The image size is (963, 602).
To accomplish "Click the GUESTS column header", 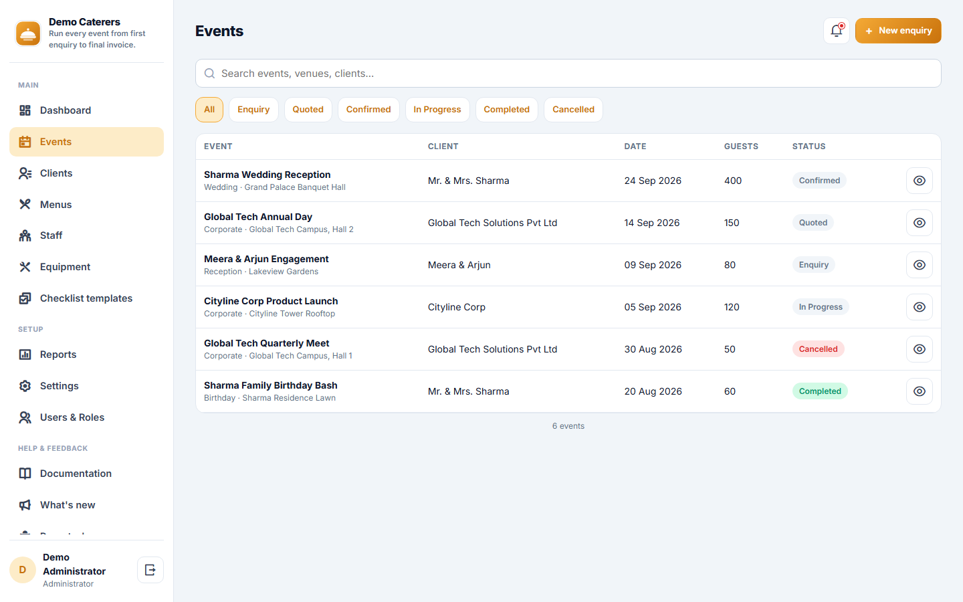I will (x=741, y=146).
